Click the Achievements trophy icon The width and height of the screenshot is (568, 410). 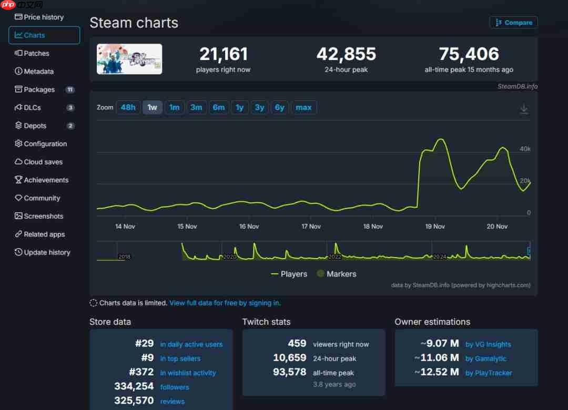point(18,180)
